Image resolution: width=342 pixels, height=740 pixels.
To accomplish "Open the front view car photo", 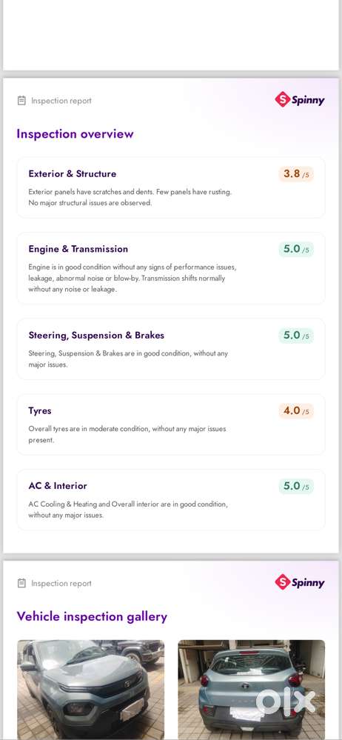I will click(91, 690).
